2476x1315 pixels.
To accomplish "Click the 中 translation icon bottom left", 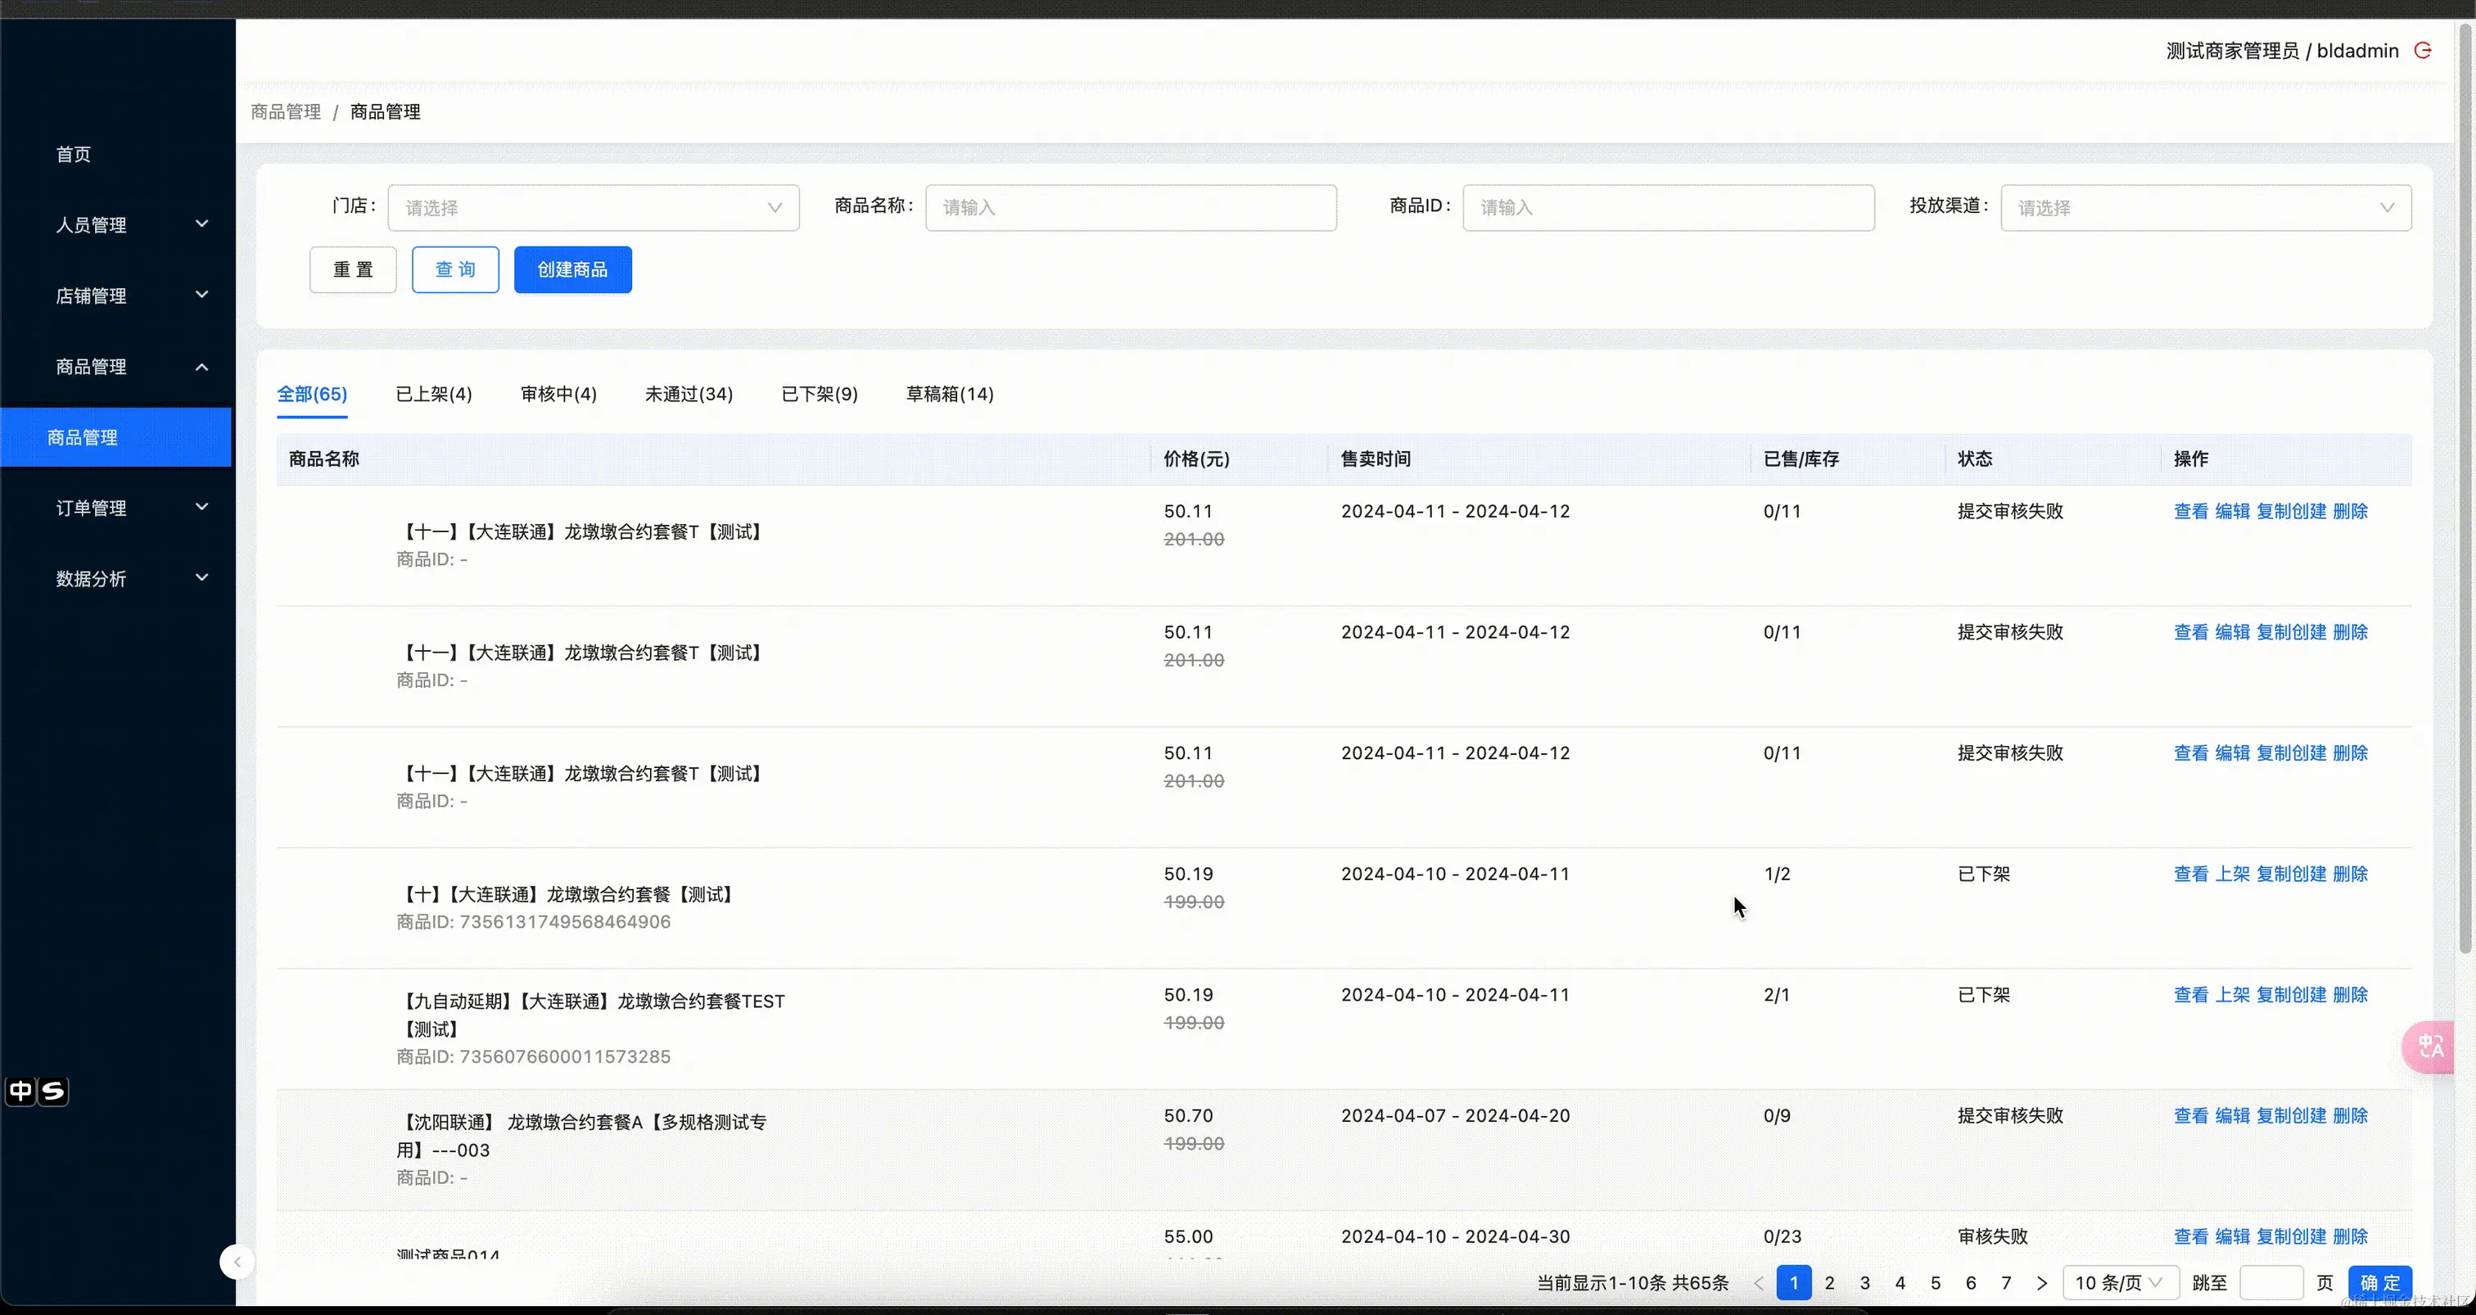I will tap(19, 1091).
